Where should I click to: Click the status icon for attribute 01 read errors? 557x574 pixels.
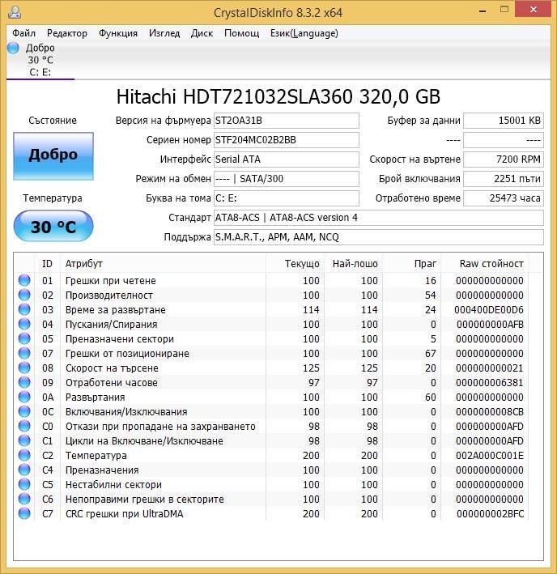pyautogui.click(x=24, y=281)
